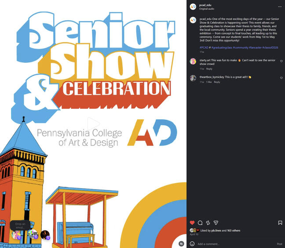Open the #lancaster hashtag

(x=255, y=47)
